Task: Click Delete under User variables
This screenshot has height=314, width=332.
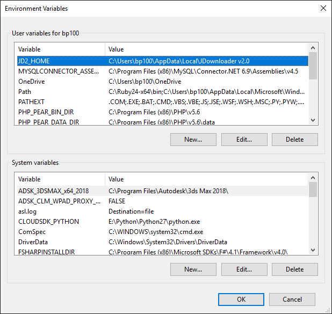Action: point(294,139)
